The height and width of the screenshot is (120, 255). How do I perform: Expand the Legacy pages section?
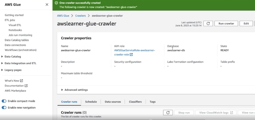[2, 70]
